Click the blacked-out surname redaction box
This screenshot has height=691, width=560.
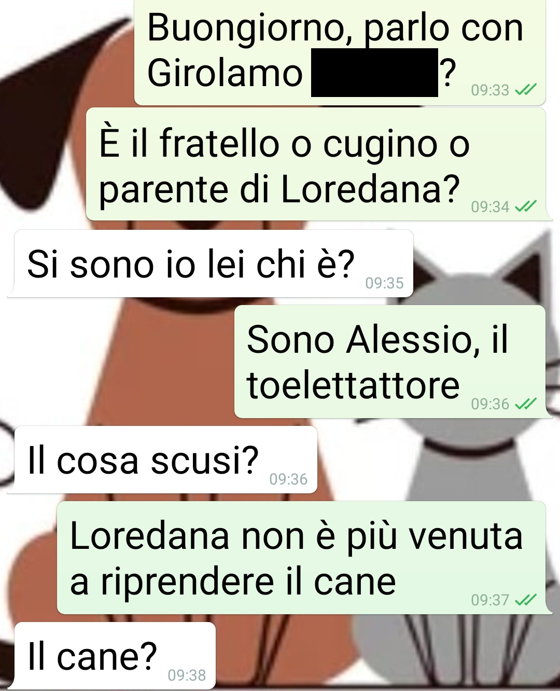point(374,73)
